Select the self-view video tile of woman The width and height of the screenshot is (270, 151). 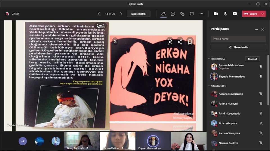189,141
